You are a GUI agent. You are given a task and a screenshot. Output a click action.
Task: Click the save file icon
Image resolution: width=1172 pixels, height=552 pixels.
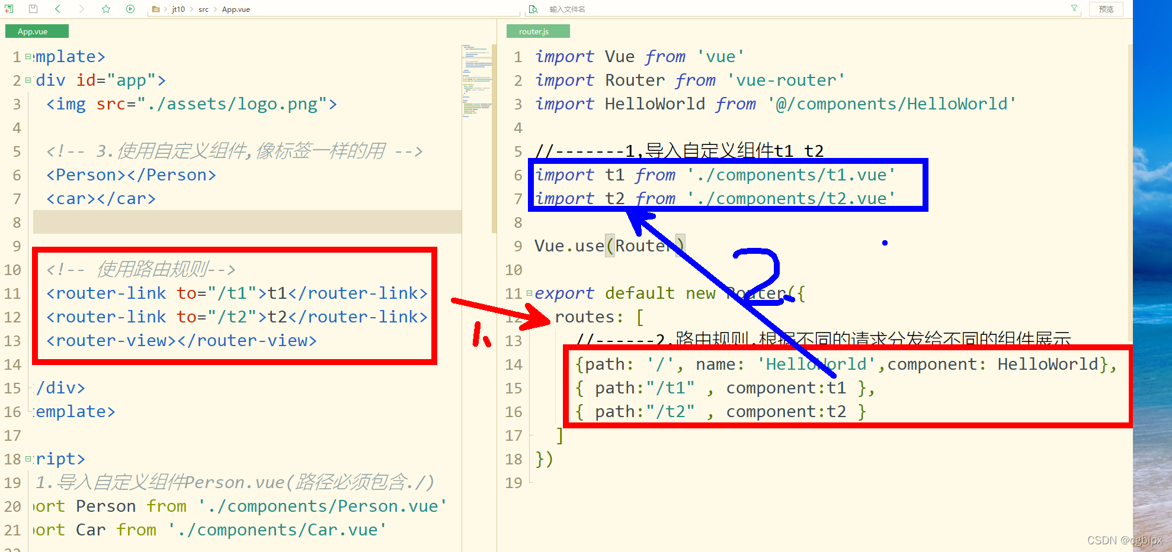(33, 9)
